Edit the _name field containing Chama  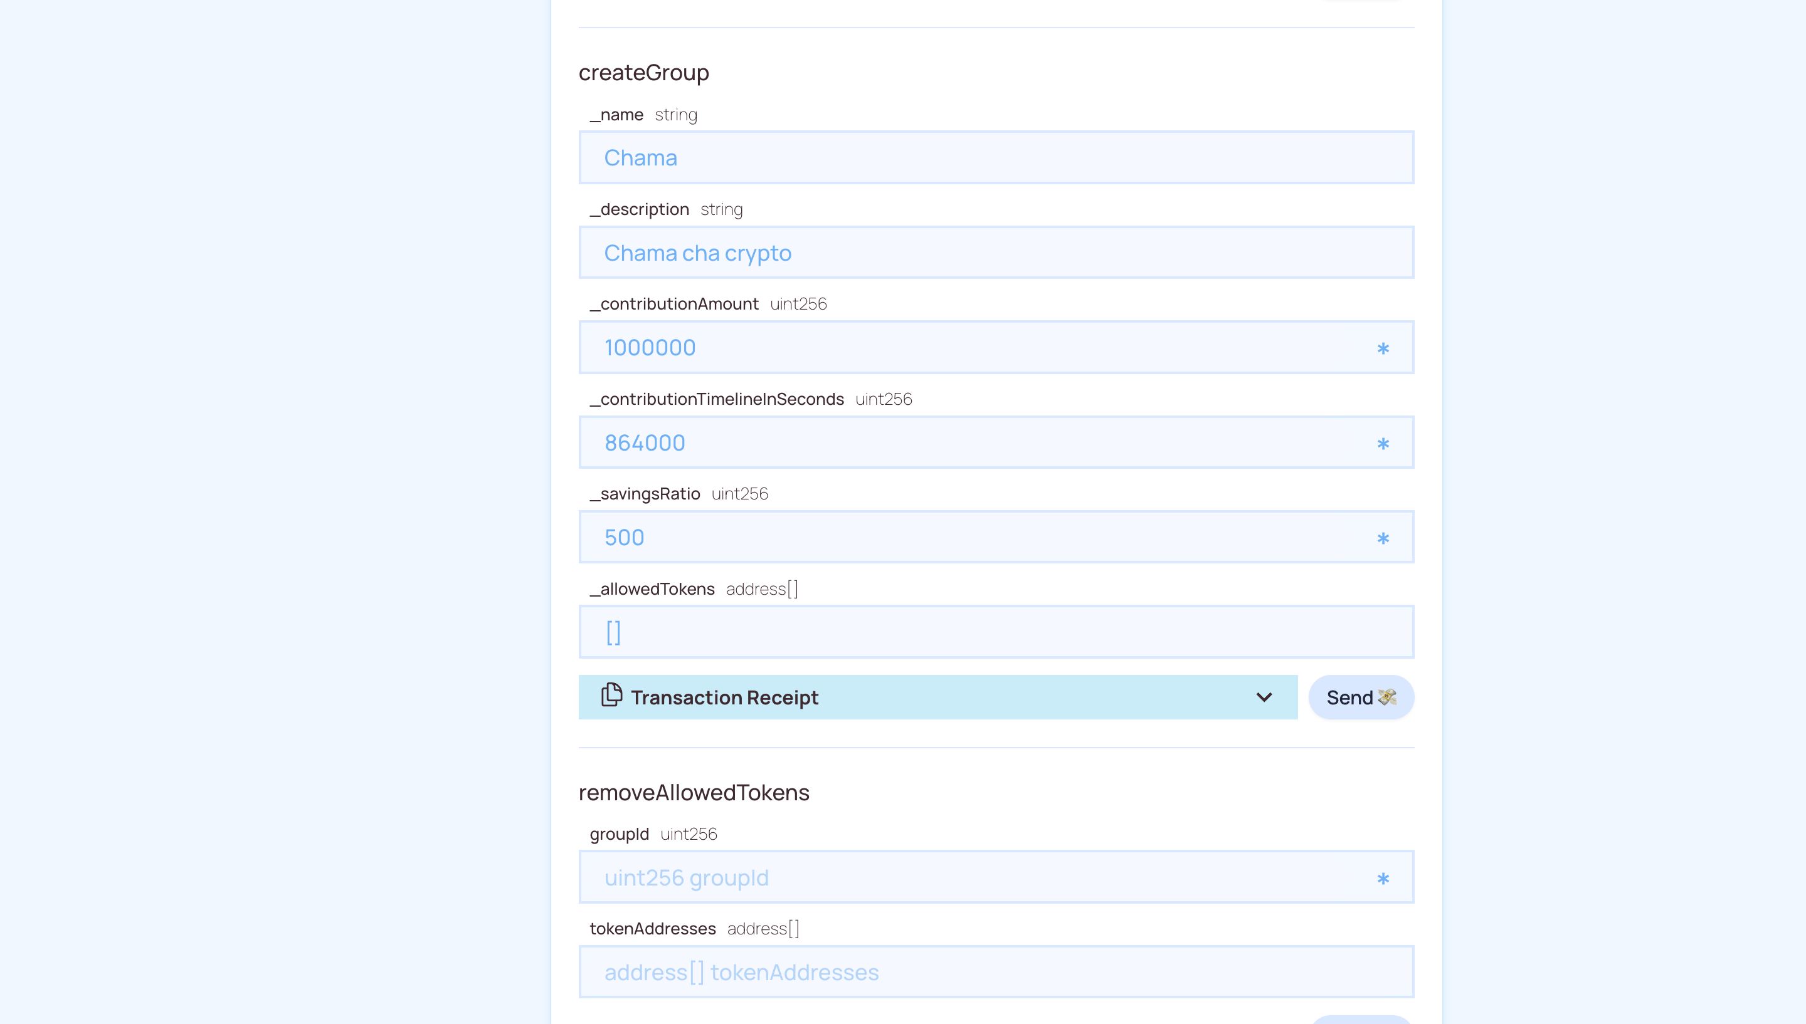tap(996, 157)
